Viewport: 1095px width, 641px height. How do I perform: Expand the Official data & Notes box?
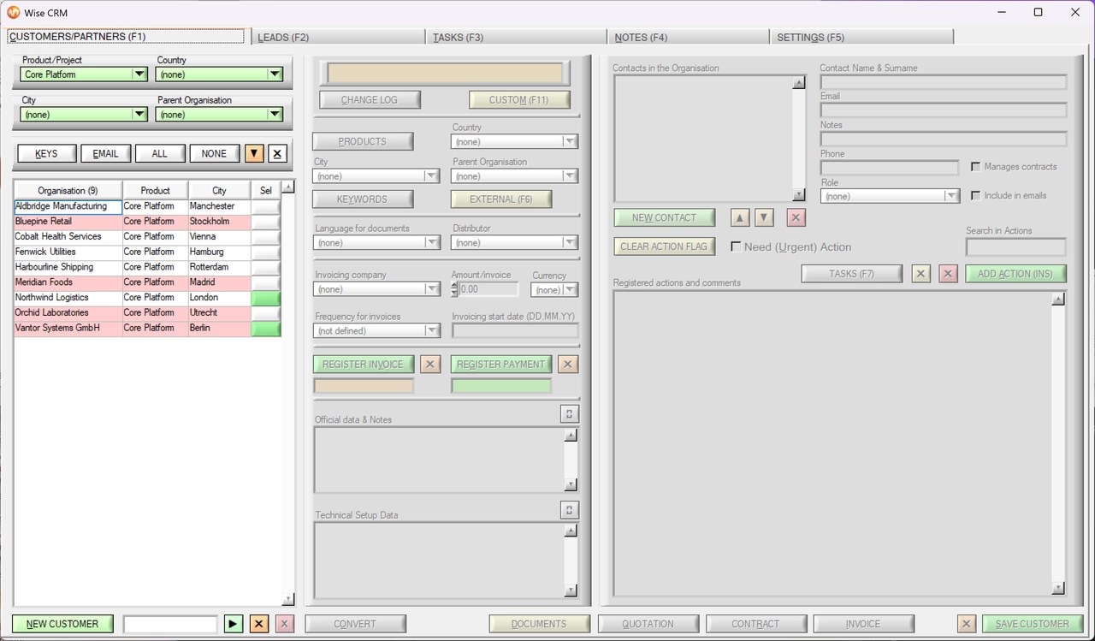click(x=569, y=414)
